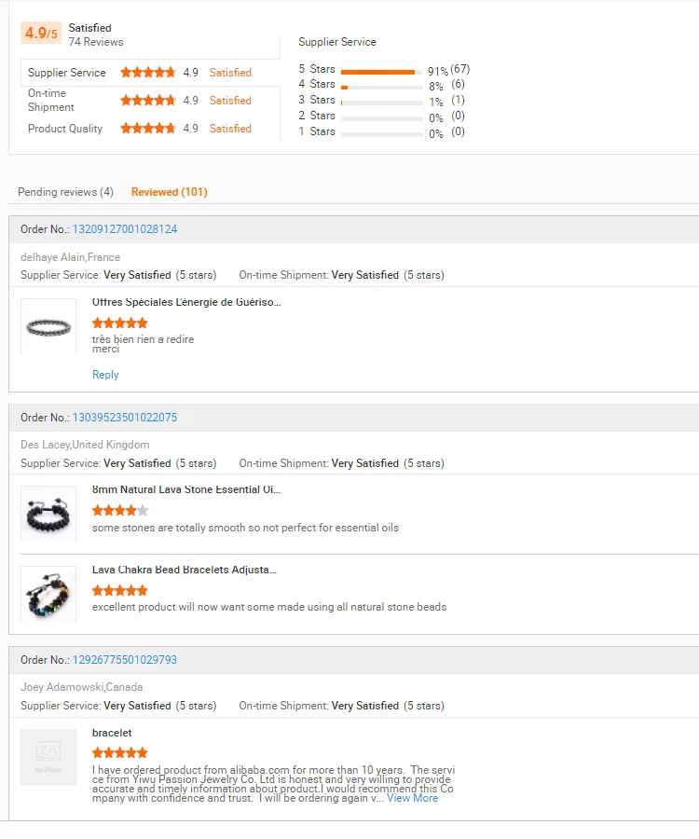The width and height of the screenshot is (699, 839).
Task: Click the 4.9/5 overall score badge
Action: pyautogui.click(x=41, y=33)
